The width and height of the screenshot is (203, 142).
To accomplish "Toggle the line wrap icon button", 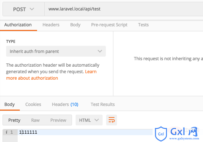I will (x=112, y=120).
